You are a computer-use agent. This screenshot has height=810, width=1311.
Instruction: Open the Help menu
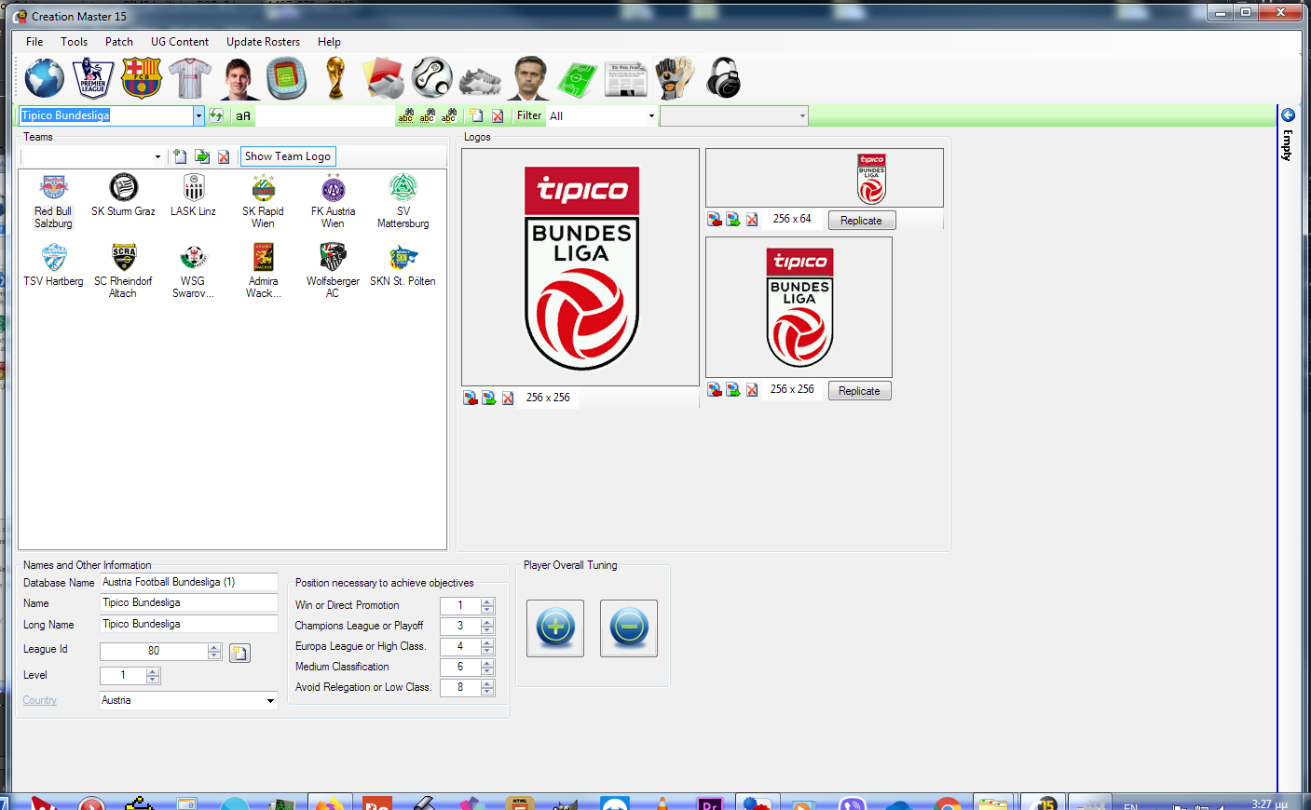tap(329, 42)
